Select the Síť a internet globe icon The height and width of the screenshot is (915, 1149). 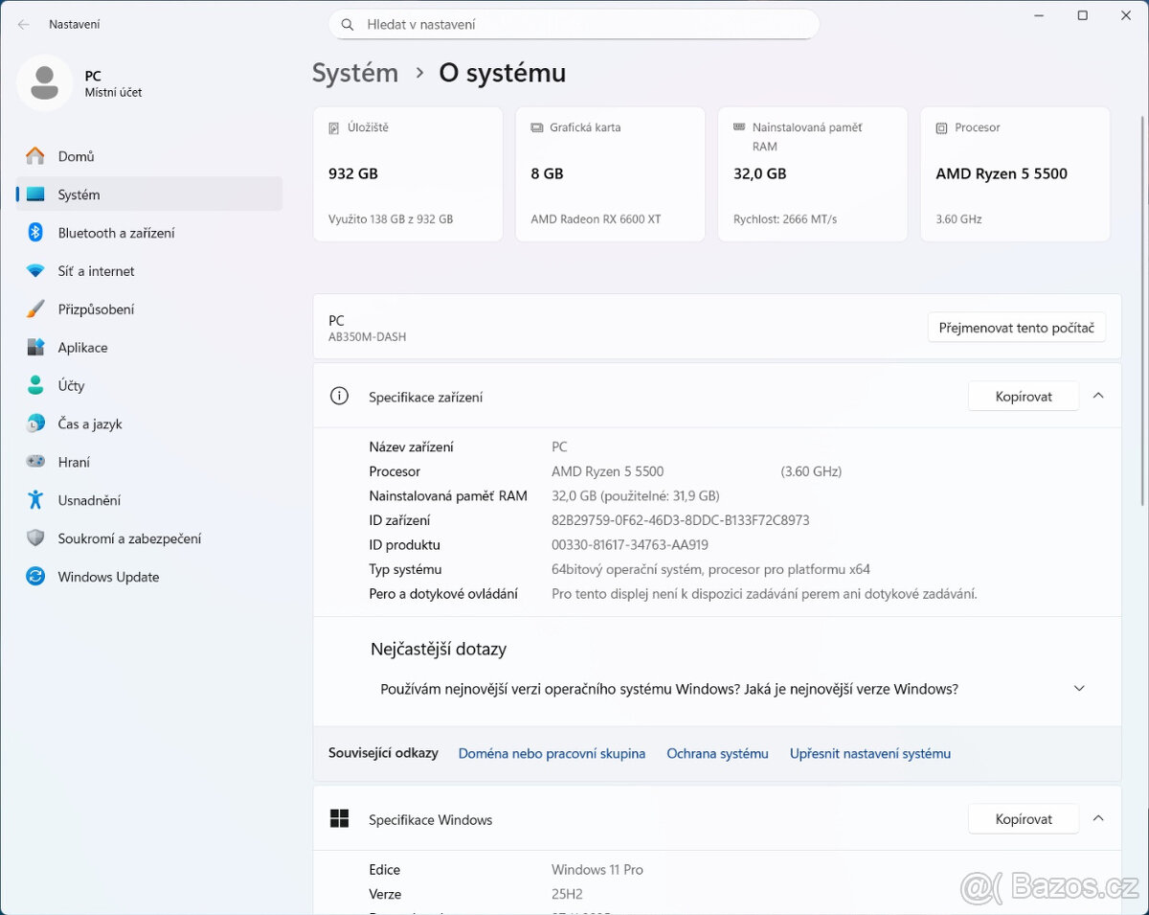tap(35, 270)
